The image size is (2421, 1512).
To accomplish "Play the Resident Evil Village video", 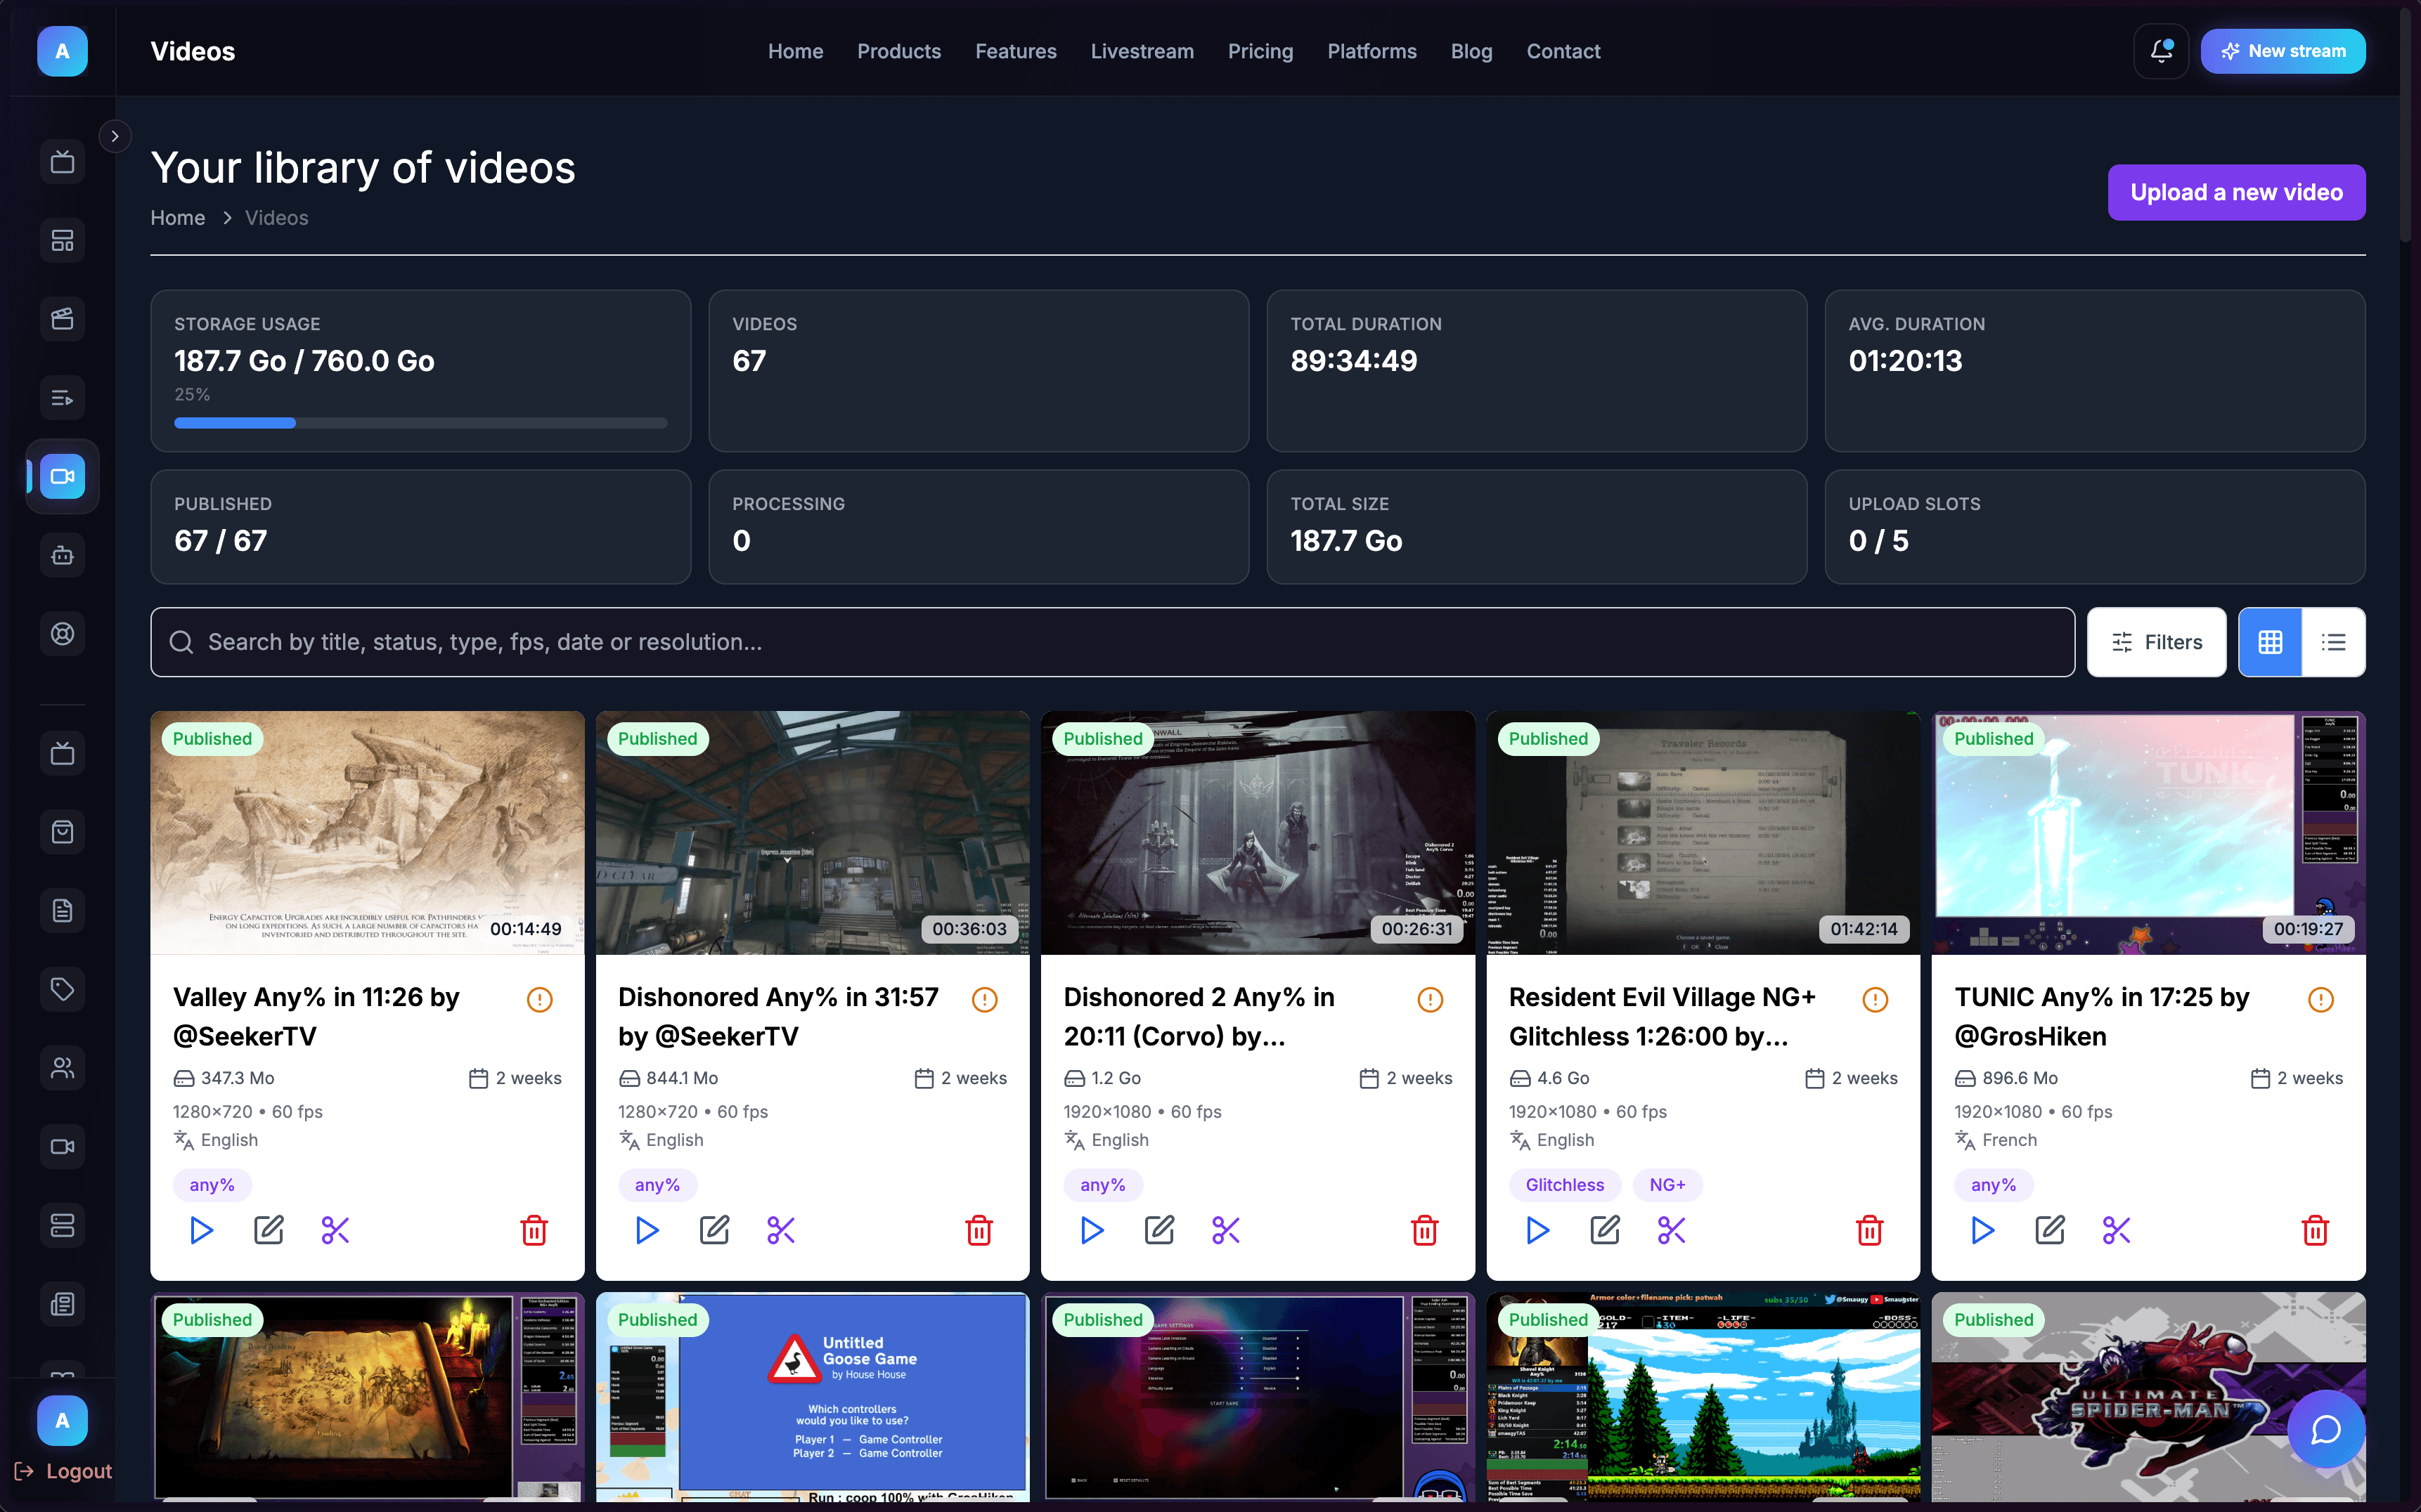I will pos(1537,1230).
